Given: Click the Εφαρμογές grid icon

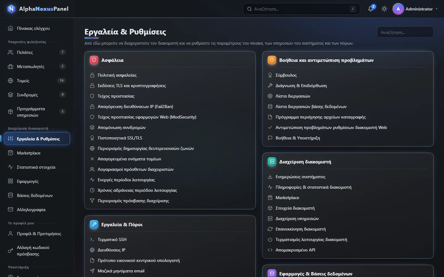Looking at the screenshot, I should coord(10,181).
